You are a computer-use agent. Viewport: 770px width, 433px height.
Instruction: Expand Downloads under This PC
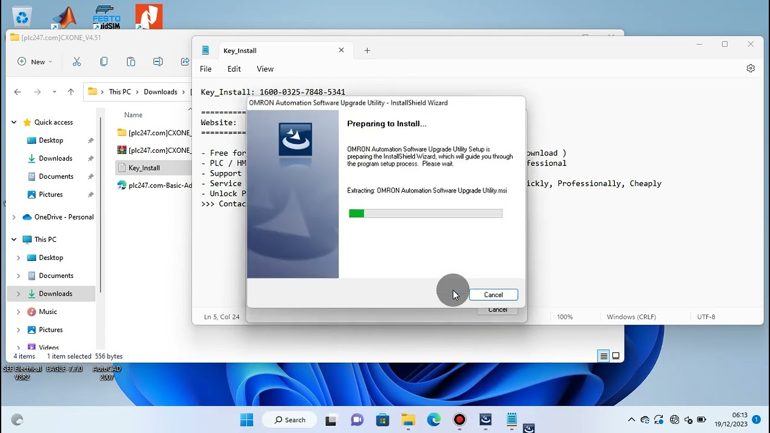point(18,293)
